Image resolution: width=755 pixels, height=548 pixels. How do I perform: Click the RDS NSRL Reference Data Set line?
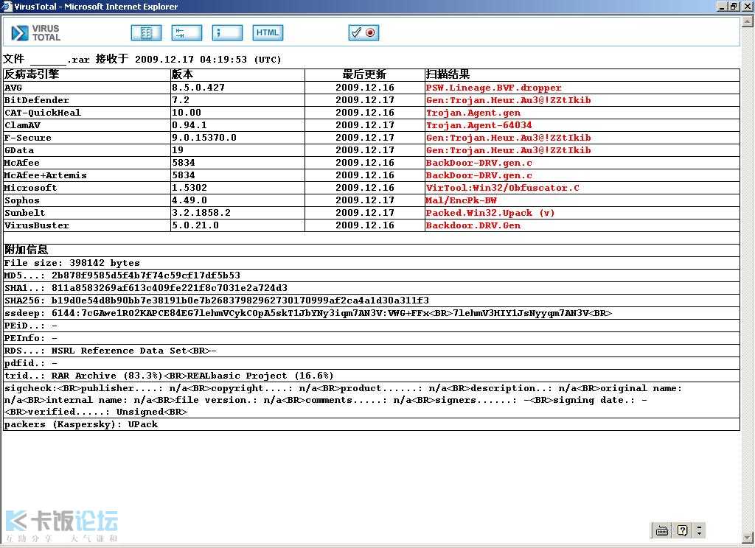(111, 351)
